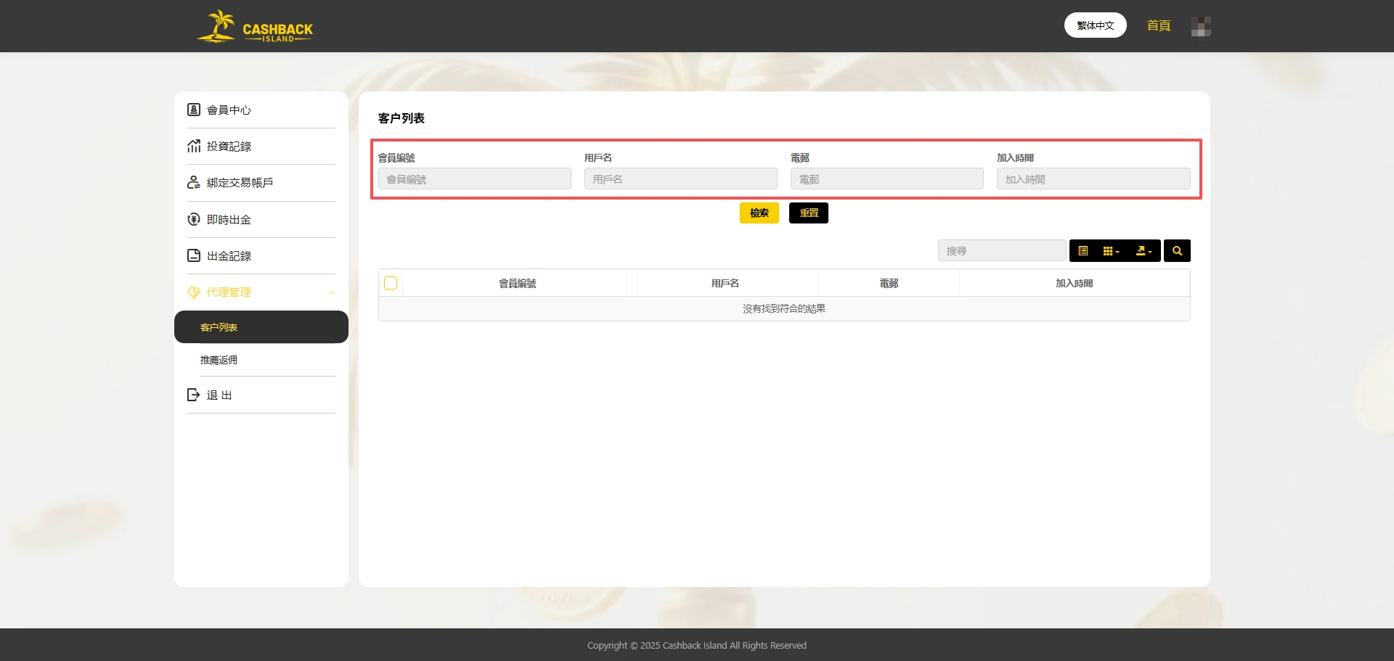
Task: Select the 會員中心 member center icon
Action: pos(193,110)
